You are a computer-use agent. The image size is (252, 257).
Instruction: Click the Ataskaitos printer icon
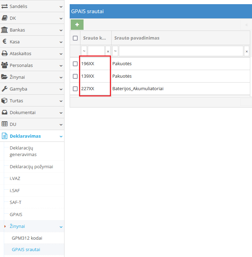pyautogui.click(x=5, y=53)
